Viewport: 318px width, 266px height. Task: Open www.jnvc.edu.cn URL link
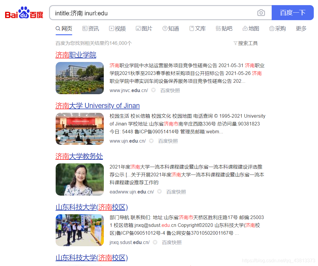coord(129,91)
